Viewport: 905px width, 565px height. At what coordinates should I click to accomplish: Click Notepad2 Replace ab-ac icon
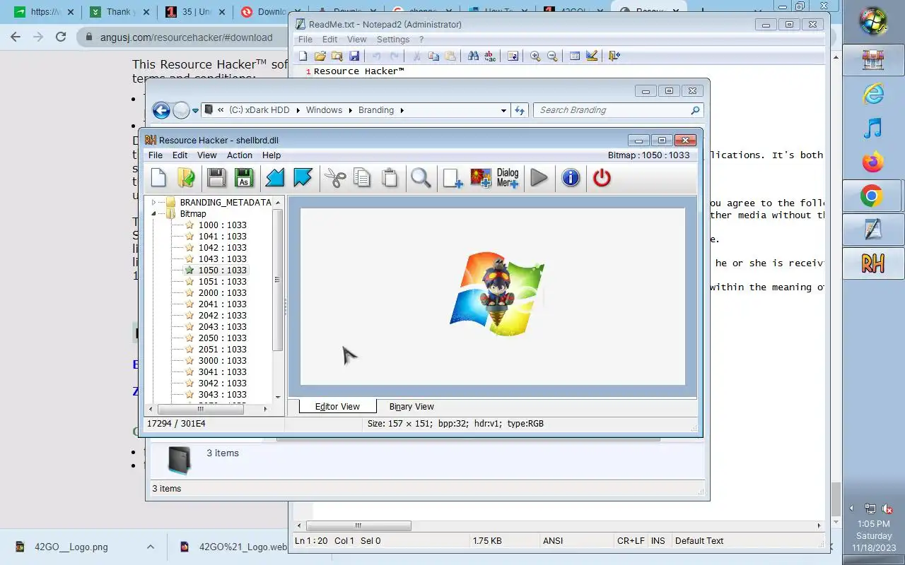[x=490, y=56]
